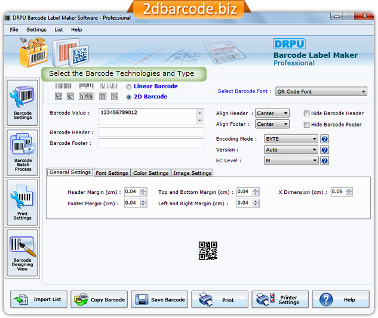Click into the Barcode Header field
Screen dimensions: 378x318
(x=151, y=132)
